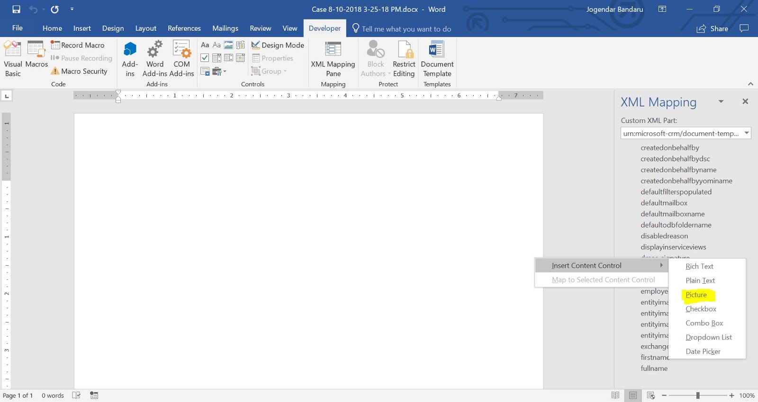Start Record Macro
758x402 pixels.
[x=78, y=45]
